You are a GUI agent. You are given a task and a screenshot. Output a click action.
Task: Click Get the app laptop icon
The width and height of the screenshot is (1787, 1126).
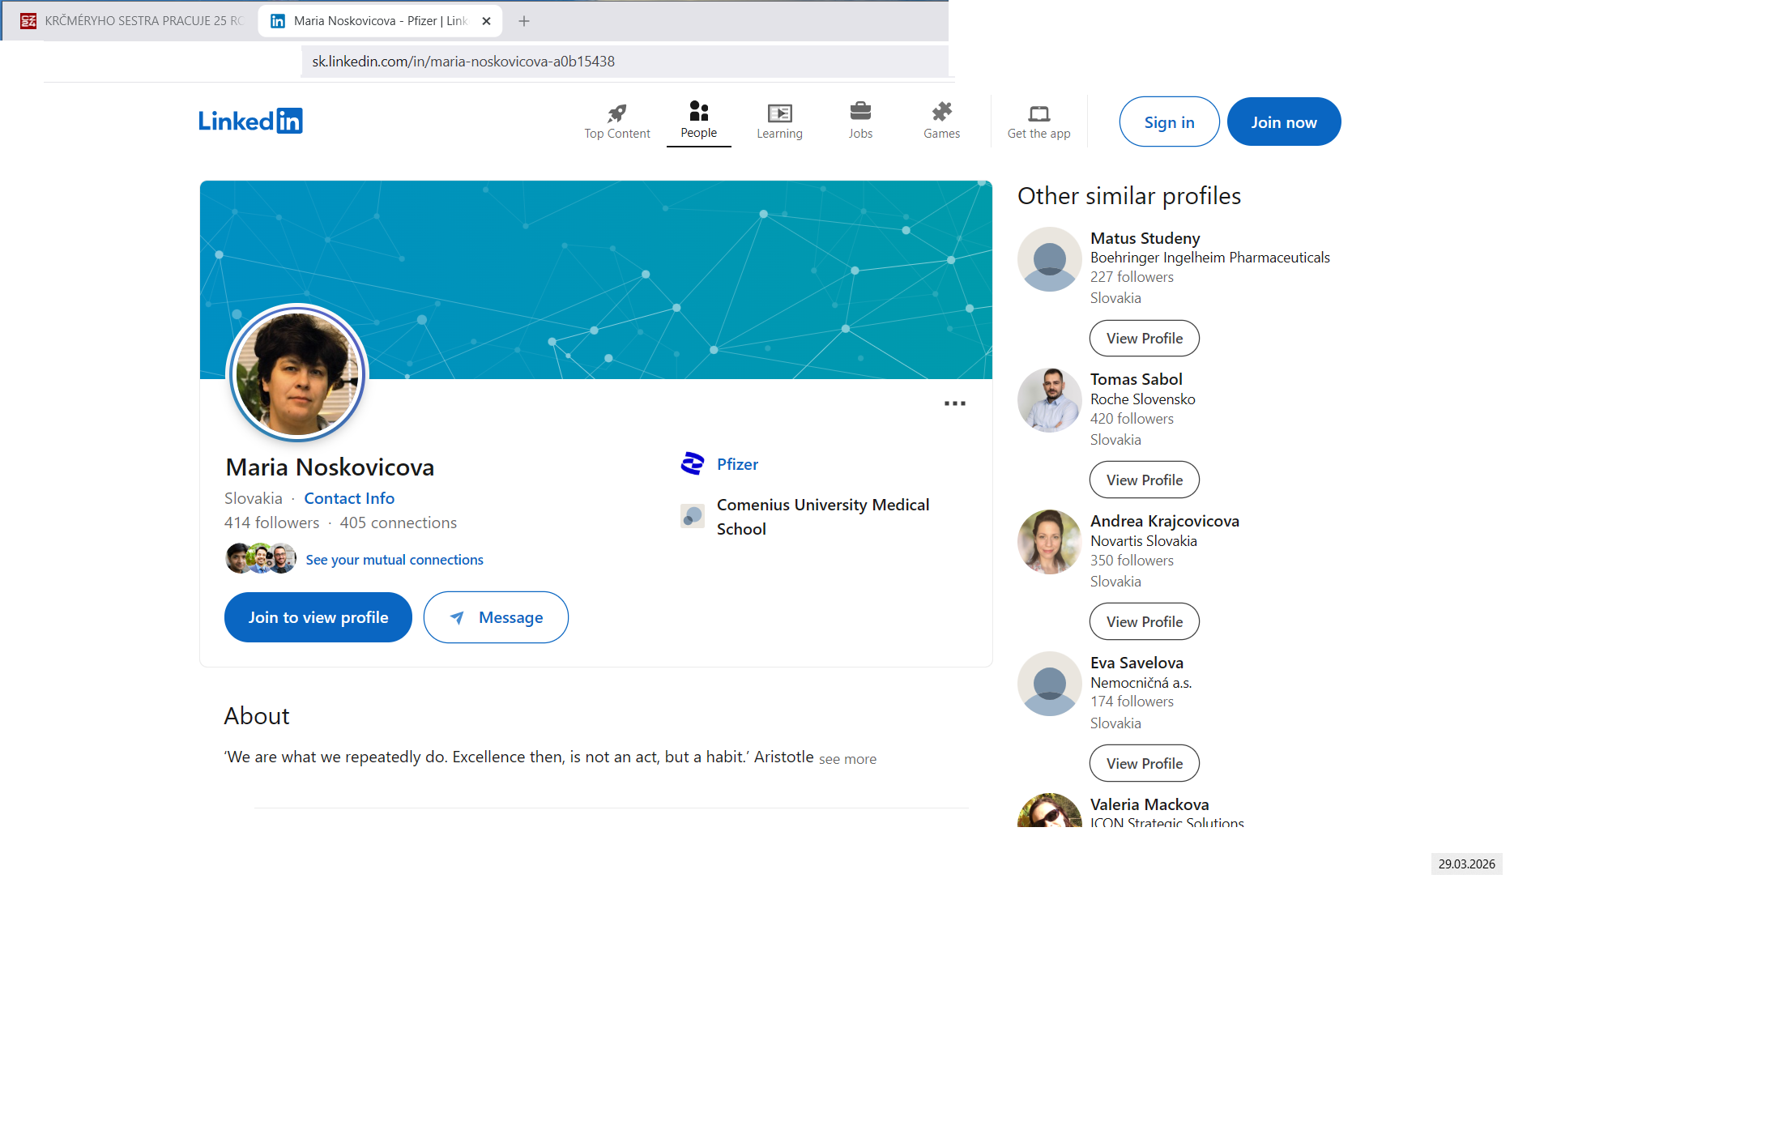[1039, 113]
